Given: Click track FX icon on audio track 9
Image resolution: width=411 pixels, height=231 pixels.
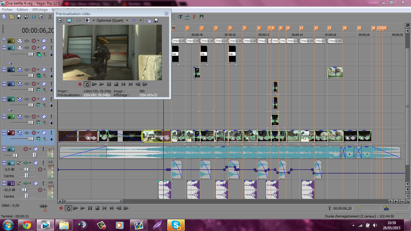Looking at the screenshot, I should 25,149.
